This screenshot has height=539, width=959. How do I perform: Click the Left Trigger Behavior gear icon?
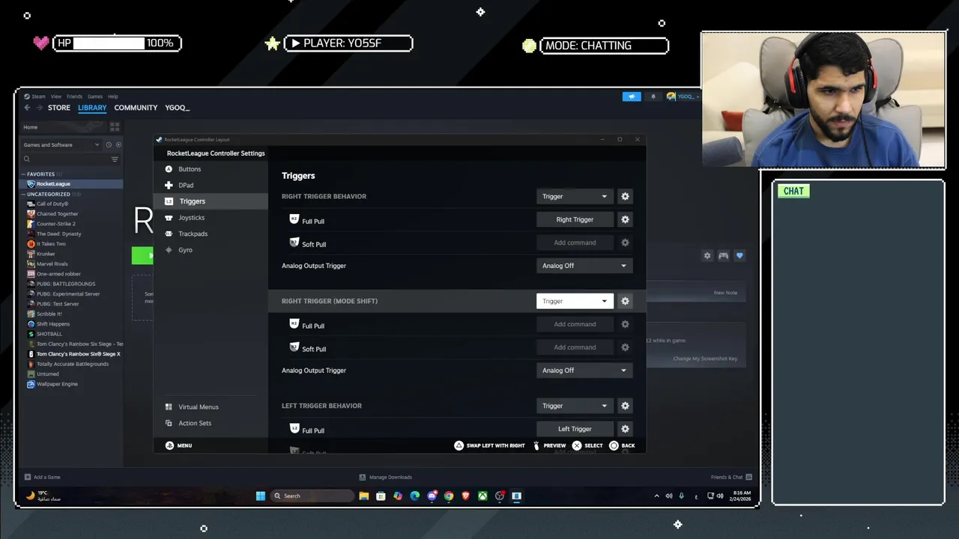pos(625,406)
